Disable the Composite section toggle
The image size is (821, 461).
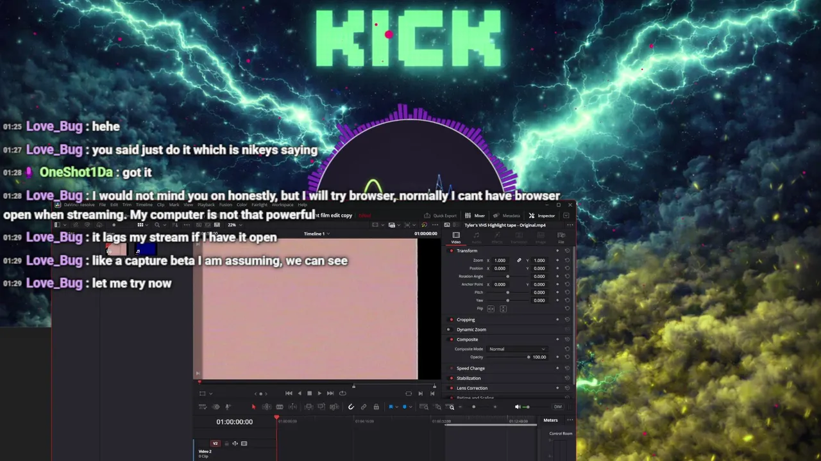coord(450,339)
